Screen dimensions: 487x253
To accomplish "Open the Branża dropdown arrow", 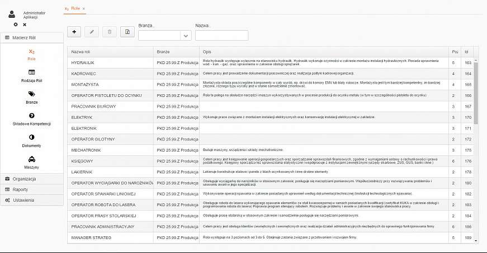I will 186,35.
